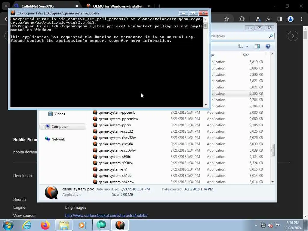Toggle the browser side panel icon
Viewport: 308px width, 231px height.
pyautogui.click(x=279, y=19)
